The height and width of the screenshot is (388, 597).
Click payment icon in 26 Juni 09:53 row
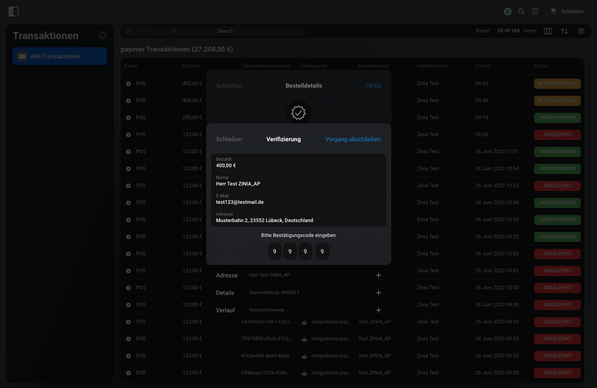[304, 339]
